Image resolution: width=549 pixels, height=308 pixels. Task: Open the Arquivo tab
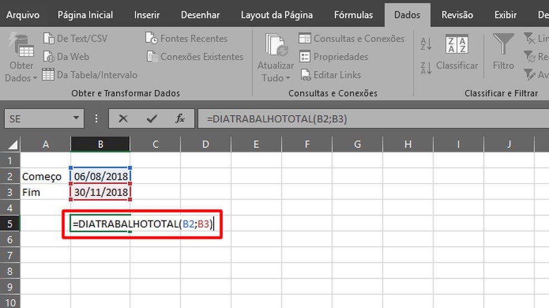pos(23,15)
